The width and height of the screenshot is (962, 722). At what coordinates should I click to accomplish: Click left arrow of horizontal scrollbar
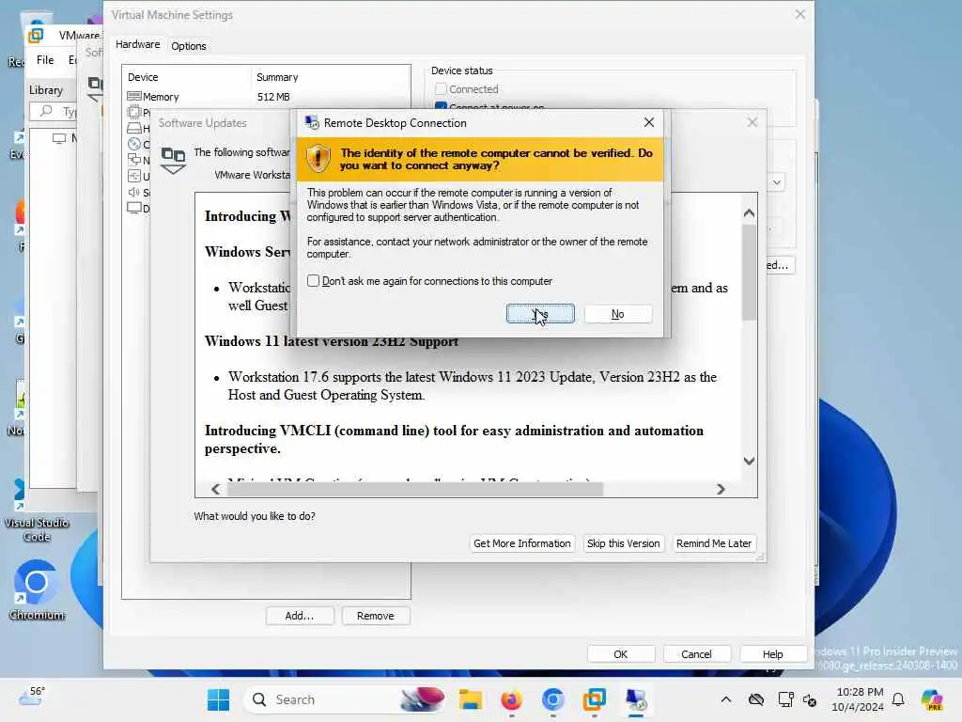[x=216, y=489]
